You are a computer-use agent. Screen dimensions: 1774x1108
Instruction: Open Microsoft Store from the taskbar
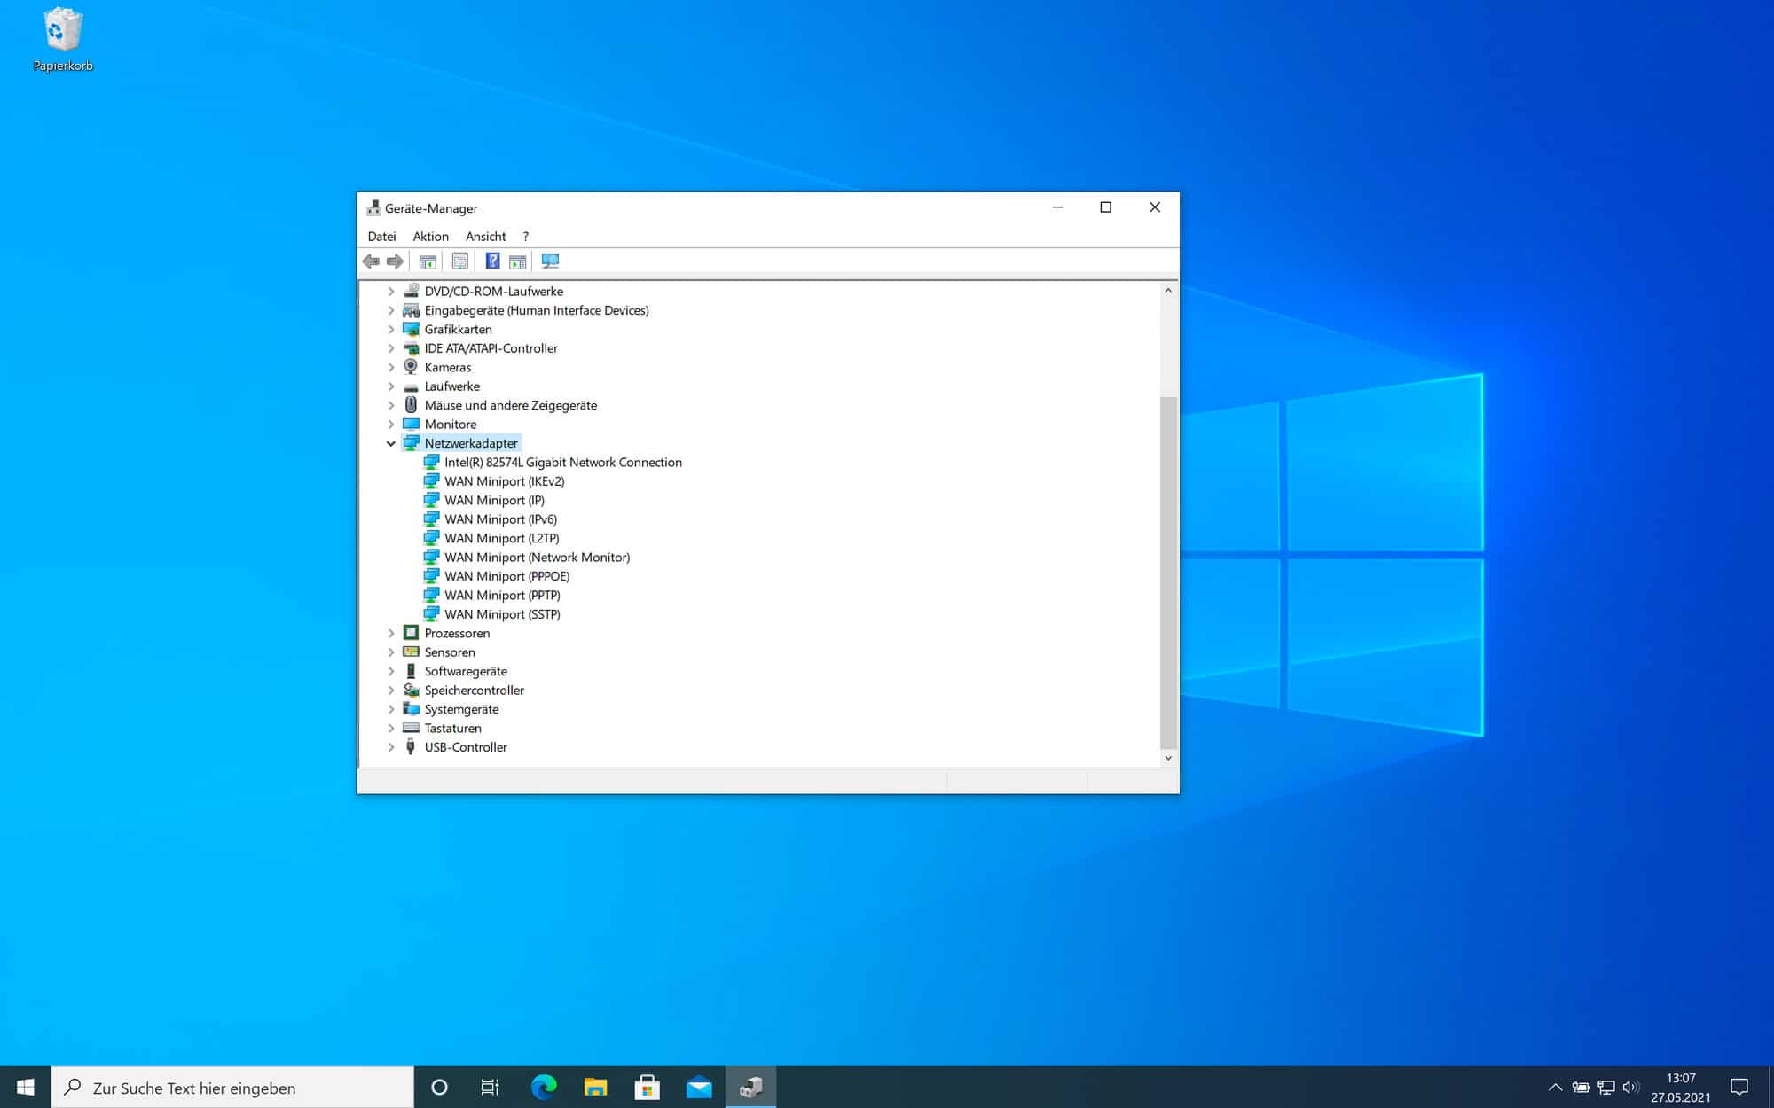[x=648, y=1087]
